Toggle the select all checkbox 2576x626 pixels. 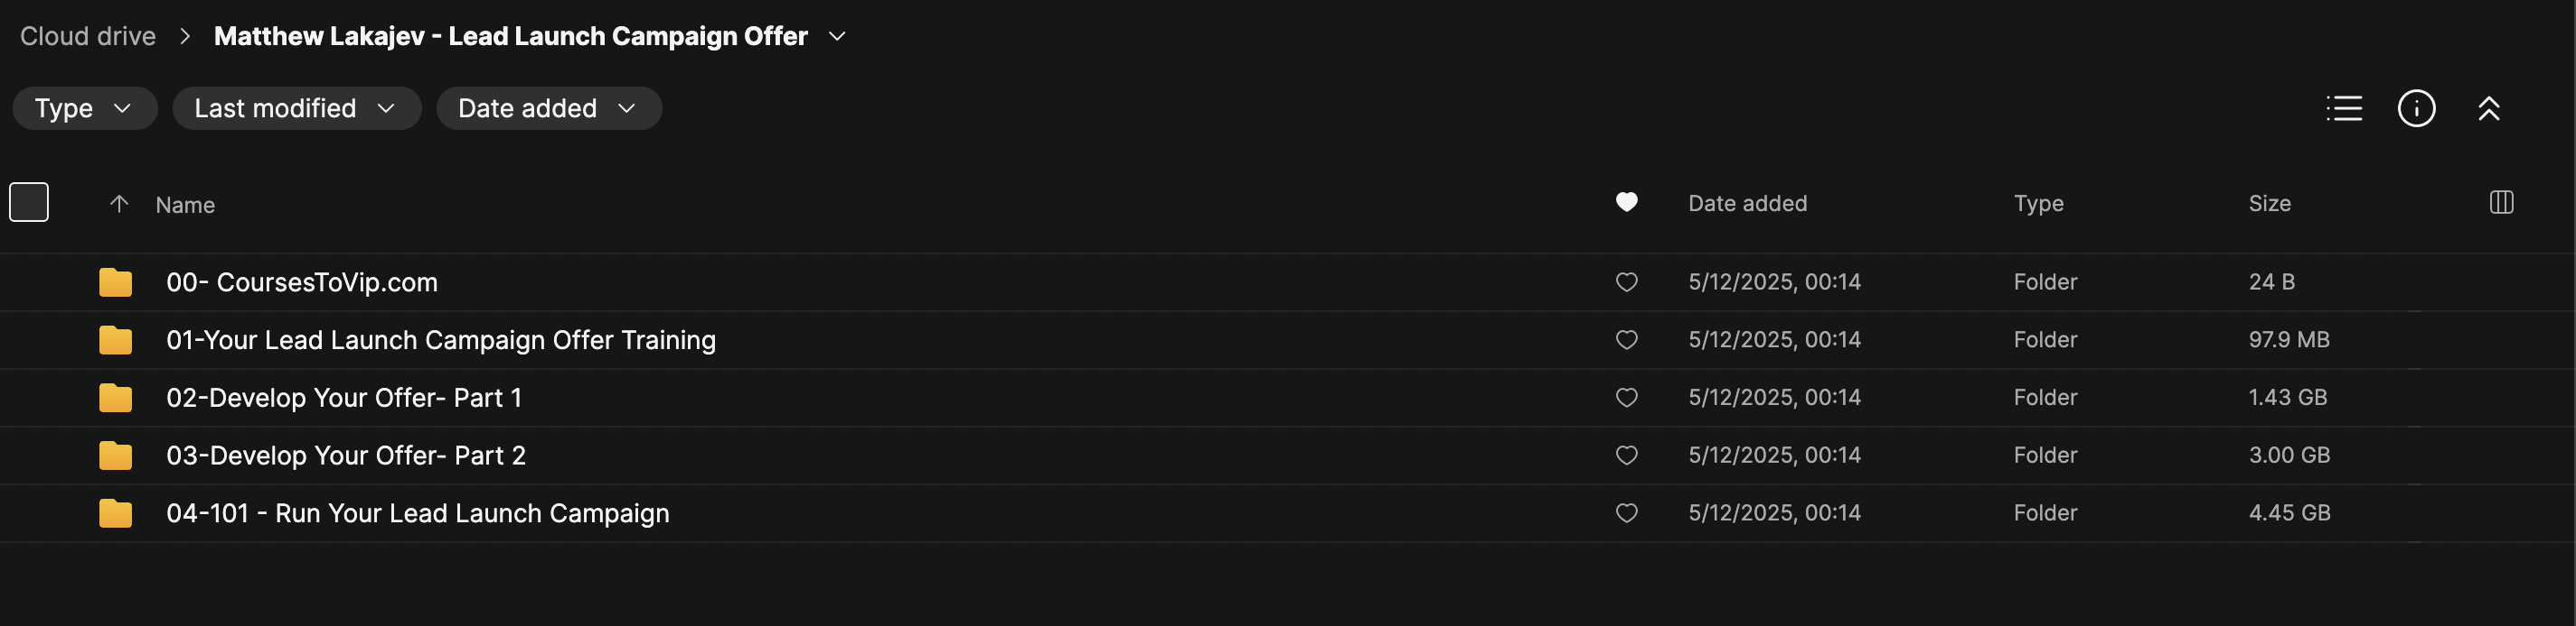click(x=29, y=203)
